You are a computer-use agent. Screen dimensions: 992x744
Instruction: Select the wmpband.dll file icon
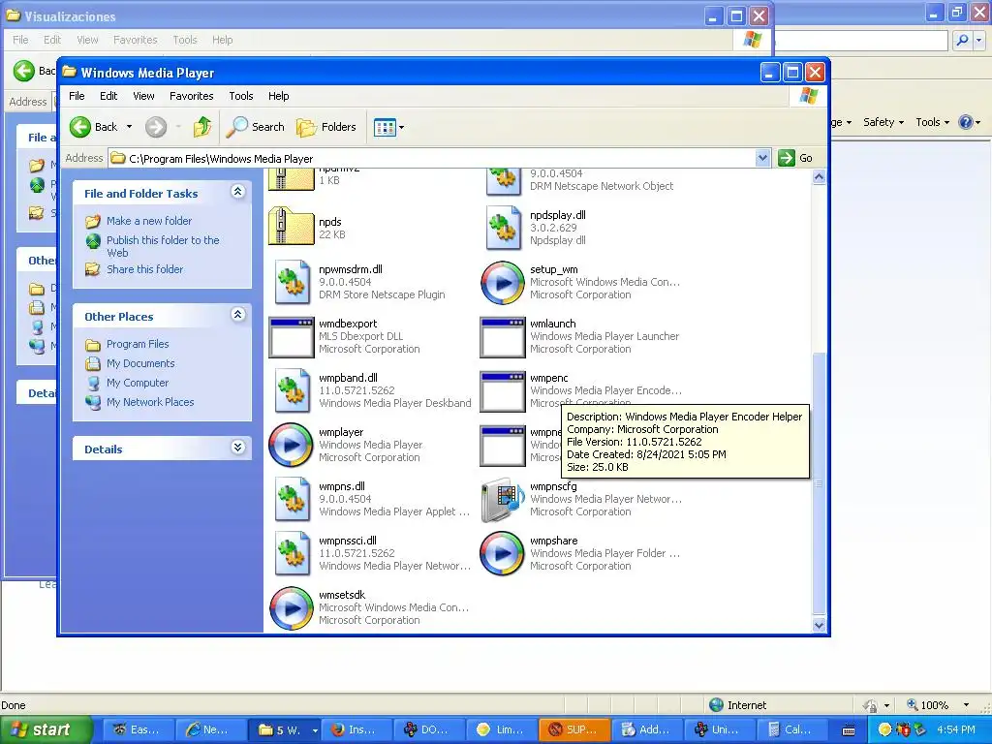click(x=292, y=391)
